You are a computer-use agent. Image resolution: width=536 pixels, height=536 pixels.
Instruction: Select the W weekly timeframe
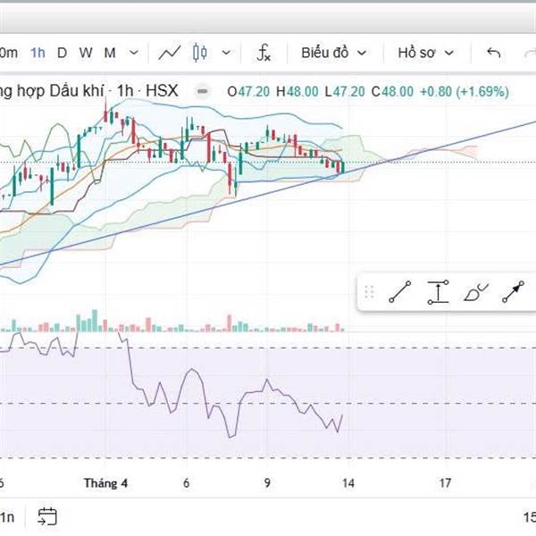[85, 53]
